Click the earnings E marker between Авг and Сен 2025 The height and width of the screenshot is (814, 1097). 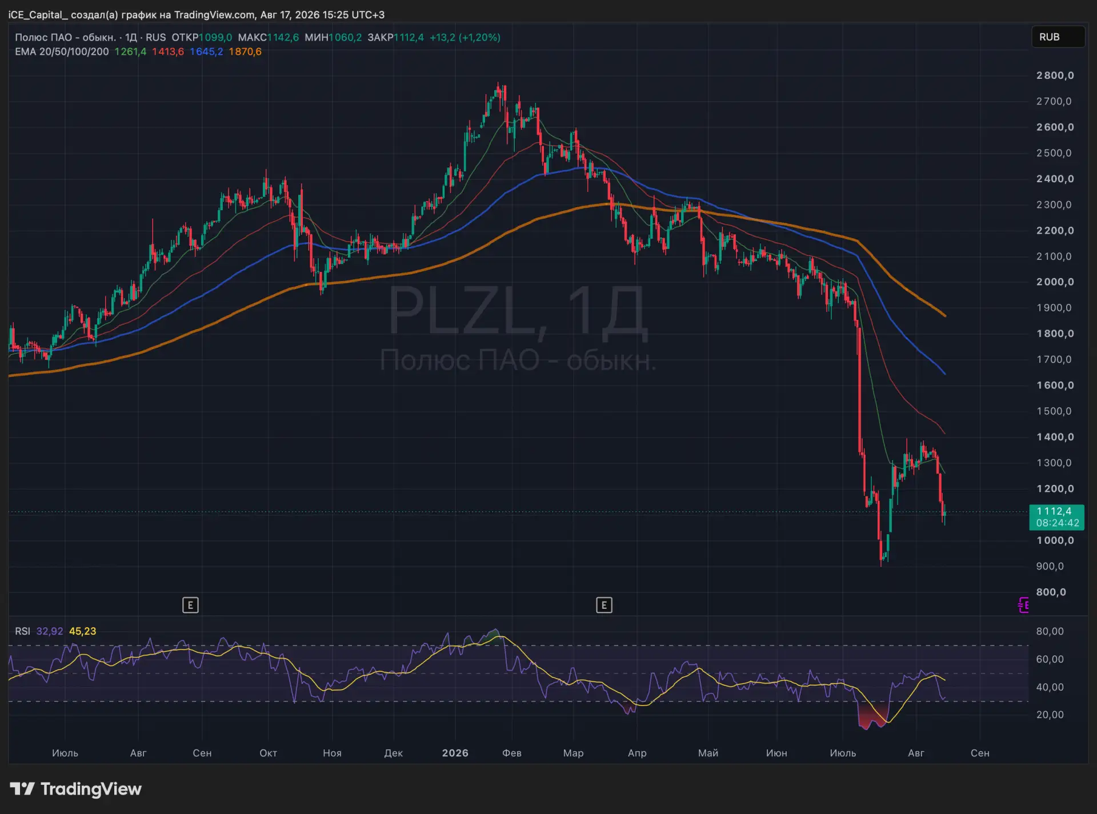[190, 605]
